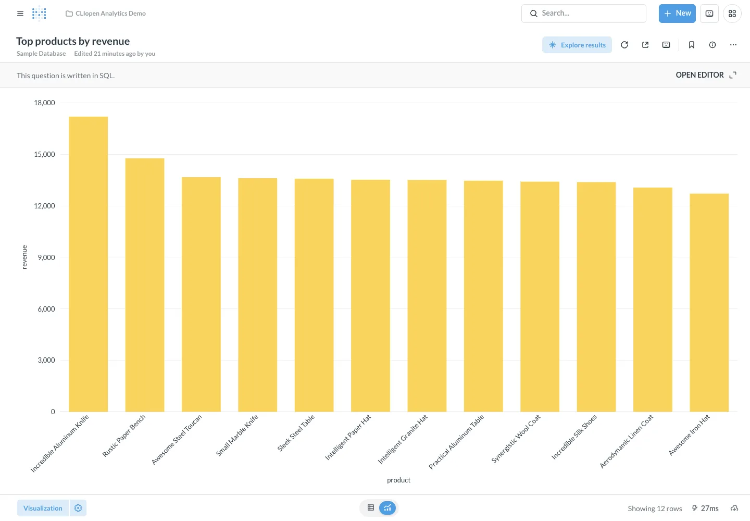Screen dimensions: 750x521
Task: Click the Intelligent Granite Hat bar
Action: (427, 295)
